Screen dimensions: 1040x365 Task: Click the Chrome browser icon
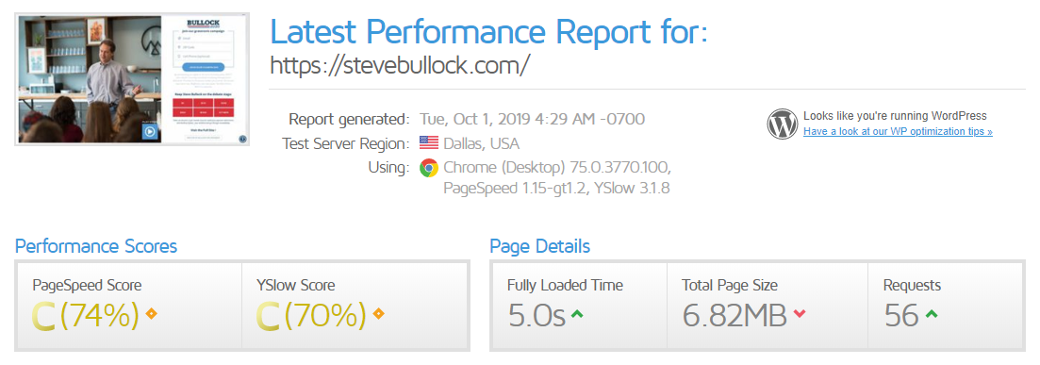tap(428, 167)
